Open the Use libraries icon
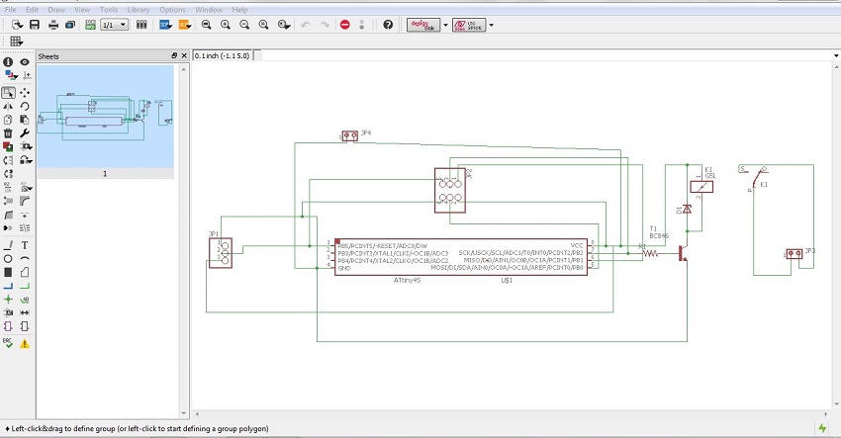The width and height of the screenshot is (841, 438). (x=141, y=25)
